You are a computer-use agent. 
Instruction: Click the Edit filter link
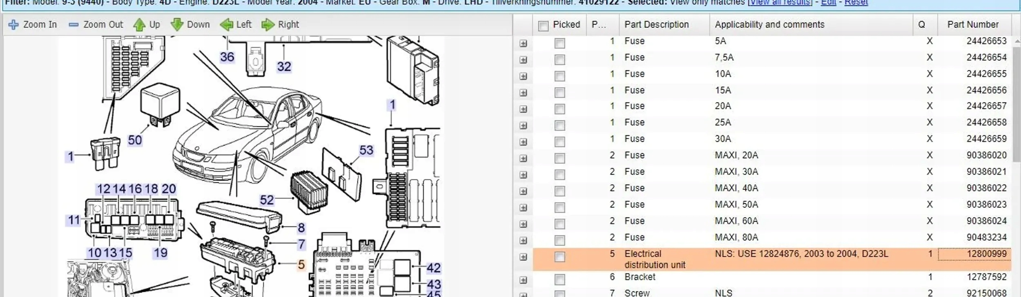828,2
